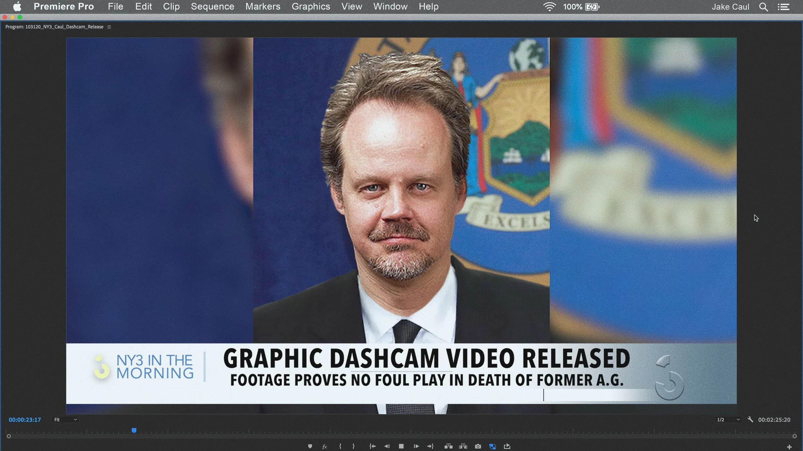Screen dimensions: 803x451
Task: Open the Sequence menu
Action: point(212,6)
